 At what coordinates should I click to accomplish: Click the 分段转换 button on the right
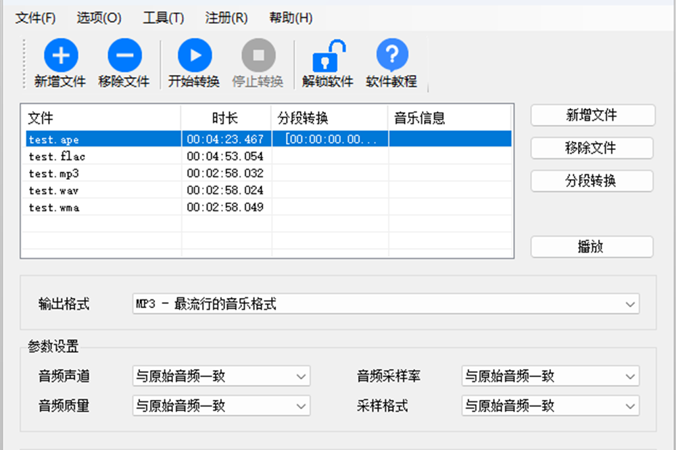591,181
